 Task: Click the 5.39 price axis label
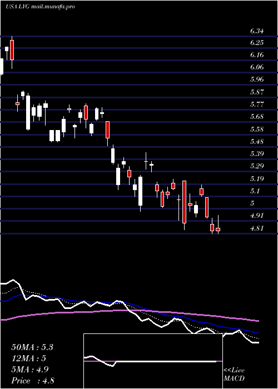pyautogui.click(x=257, y=154)
